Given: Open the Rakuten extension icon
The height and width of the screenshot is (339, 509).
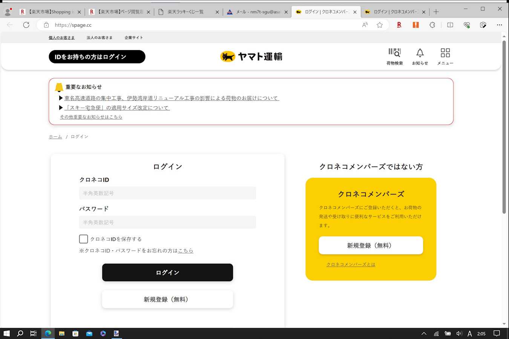Looking at the screenshot, I should 399,25.
